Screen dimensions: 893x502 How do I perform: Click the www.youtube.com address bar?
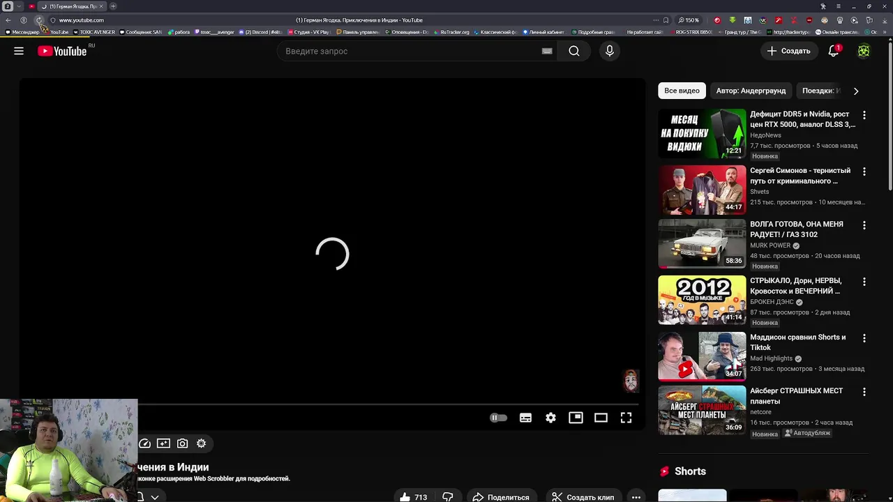click(82, 20)
